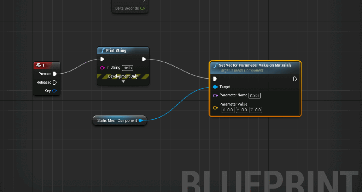The width and height of the screenshot is (362, 192).
Task: Click the keyboard icon on the 1 key event node
Action: tap(39, 65)
